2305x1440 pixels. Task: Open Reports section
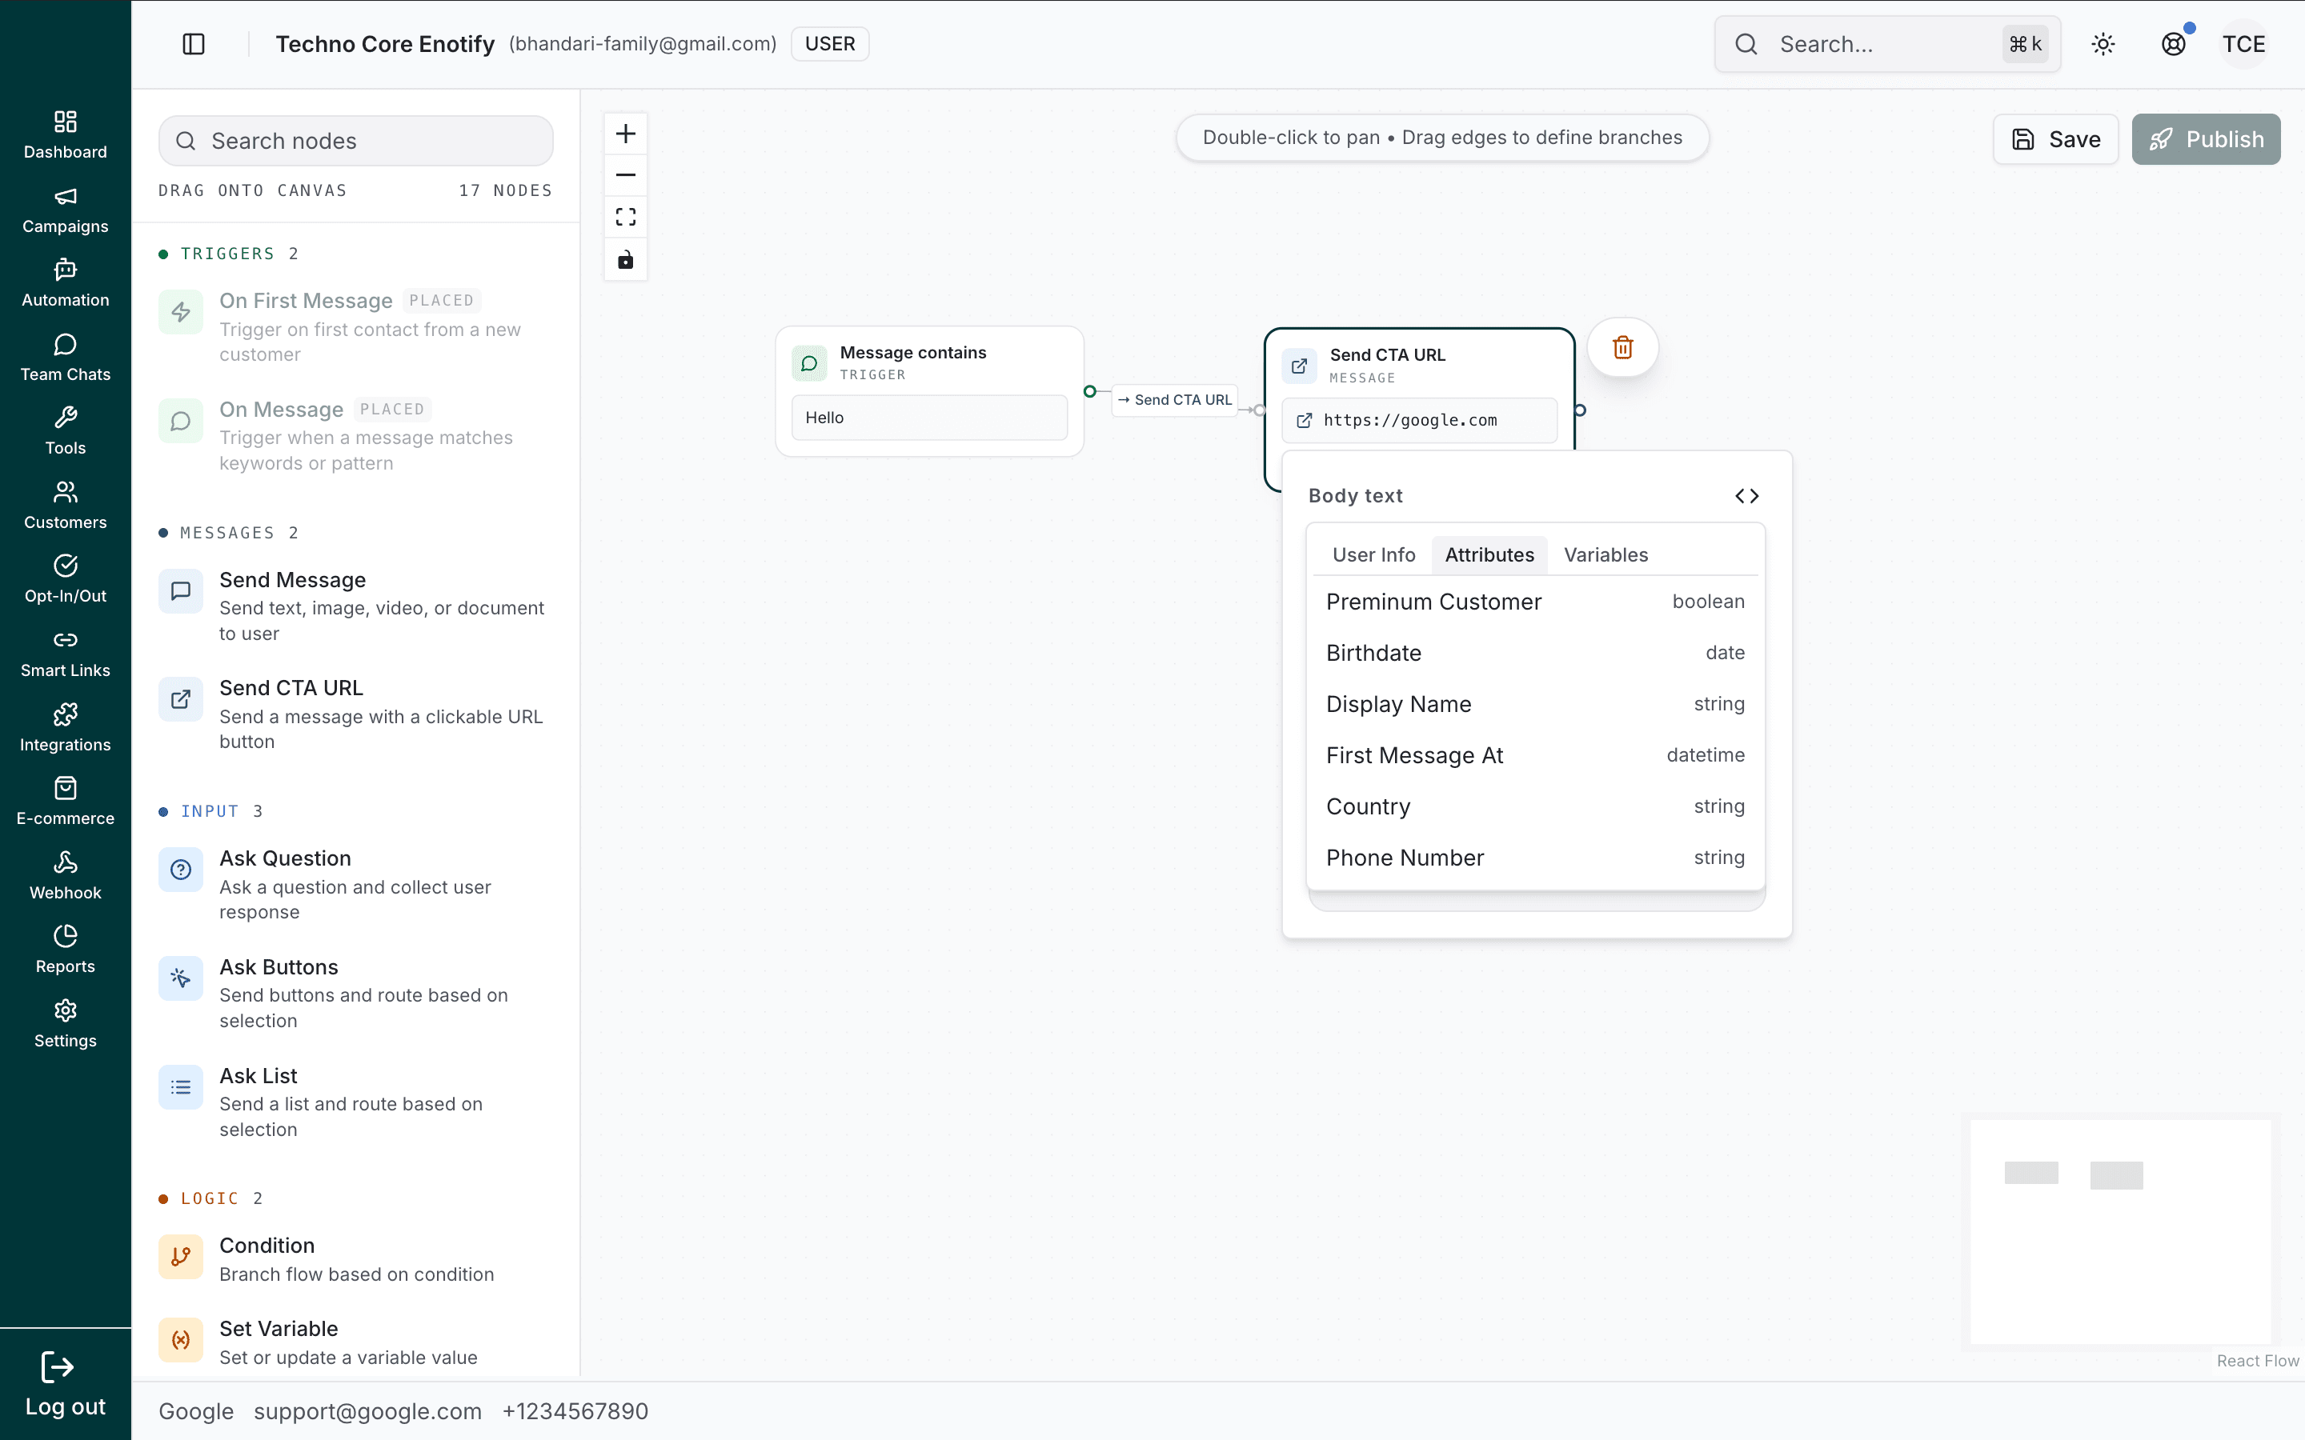[x=65, y=949]
